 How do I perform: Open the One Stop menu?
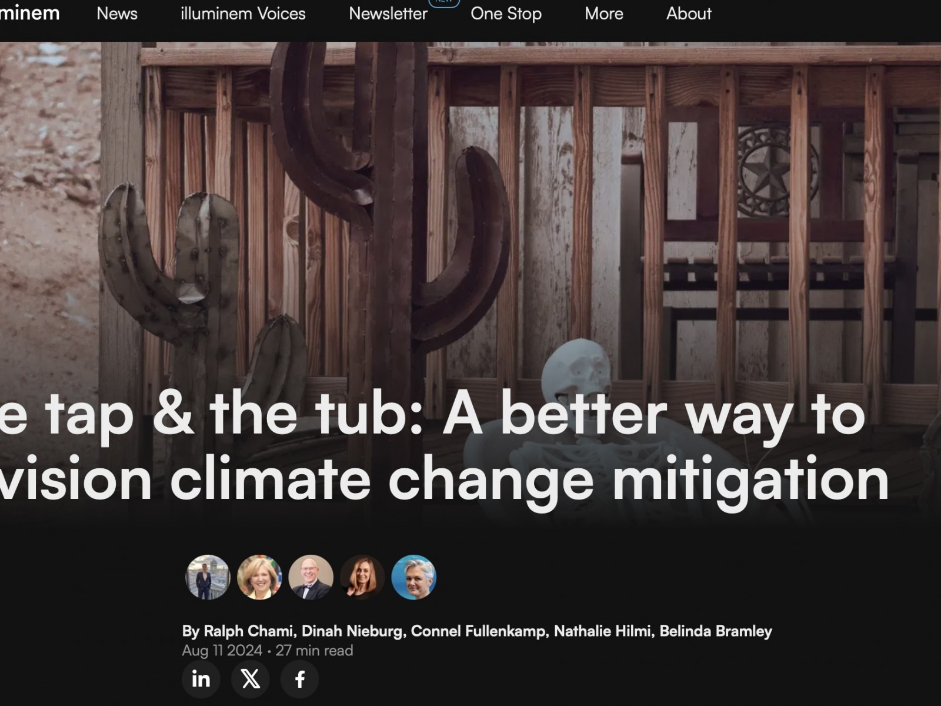(506, 14)
